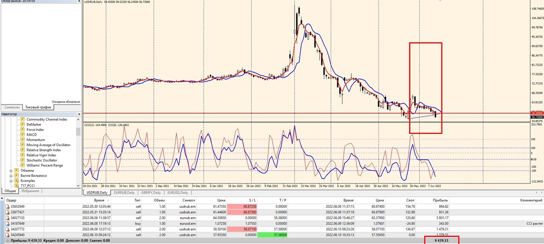The image size is (544, 244).
Task: Click the Examples folder icon
Action: [x=17, y=181]
